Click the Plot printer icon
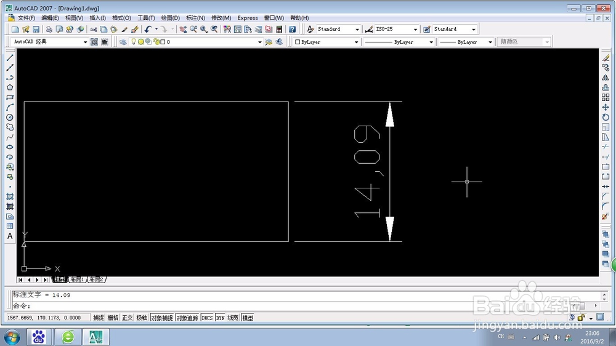 (49, 29)
